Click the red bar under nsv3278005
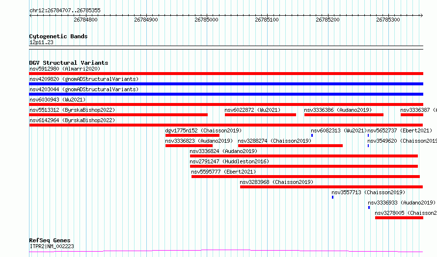Screen dimensions: 437x257 pos(399,218)
